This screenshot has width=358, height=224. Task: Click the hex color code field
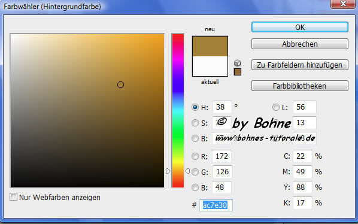tap(216, 205)
